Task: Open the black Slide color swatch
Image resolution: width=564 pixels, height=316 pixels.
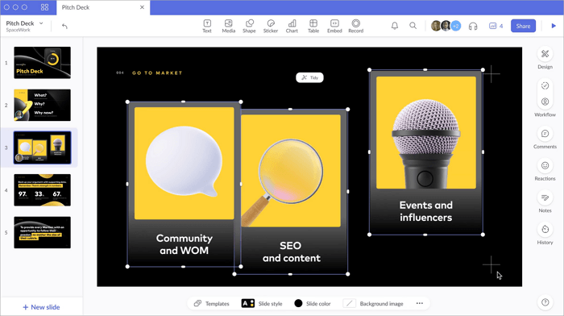Action: 298,303
